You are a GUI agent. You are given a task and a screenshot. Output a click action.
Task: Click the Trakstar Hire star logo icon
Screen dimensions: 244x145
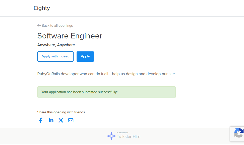(111, 136)
